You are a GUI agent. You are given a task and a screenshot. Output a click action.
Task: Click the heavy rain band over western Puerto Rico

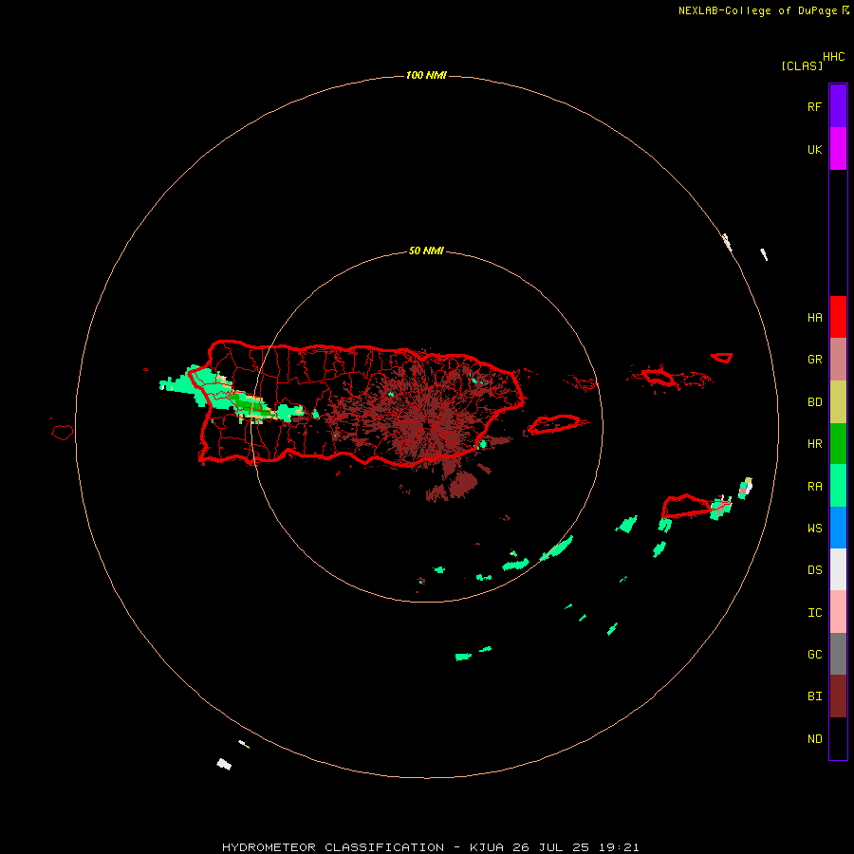(248, 406)
